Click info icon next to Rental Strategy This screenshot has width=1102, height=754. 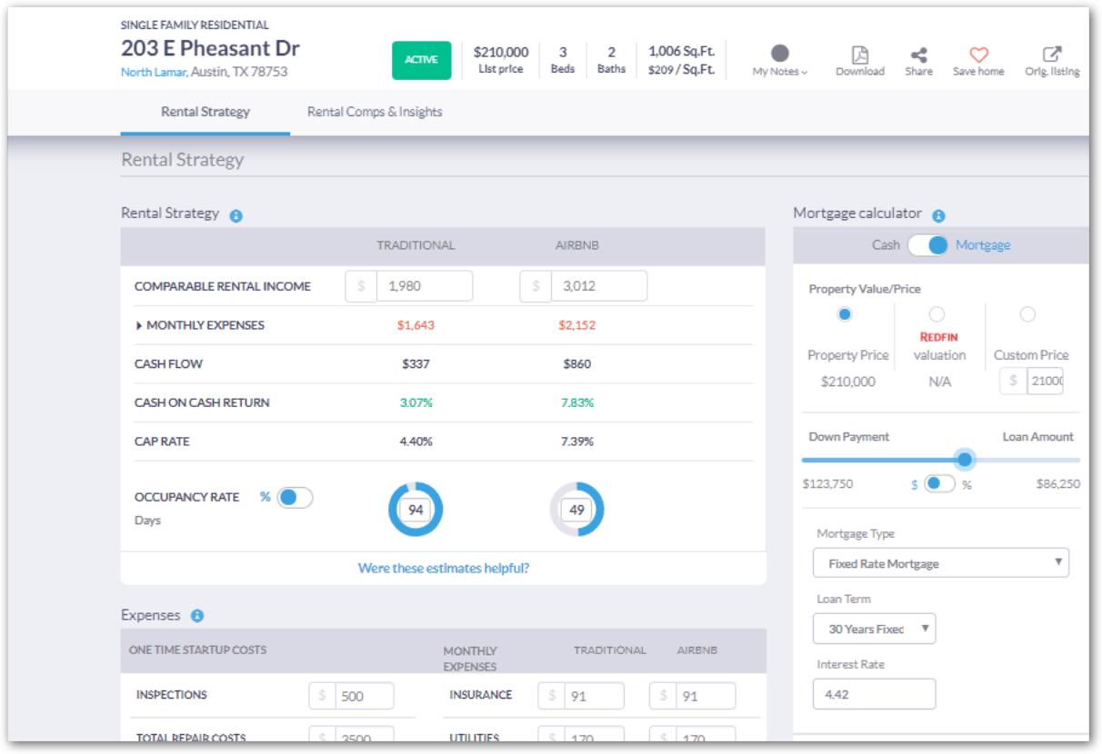click(x=235, y=216)
